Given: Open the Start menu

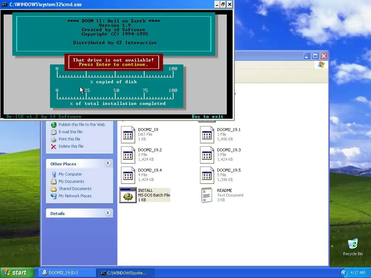Looking at the screenshot, I should tap(17, 273).
